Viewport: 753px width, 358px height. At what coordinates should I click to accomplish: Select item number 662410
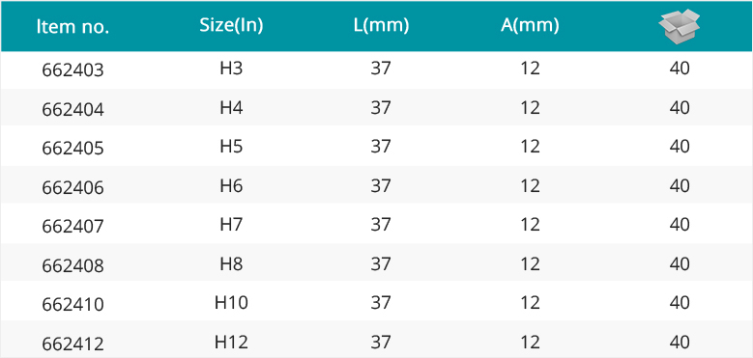tap(73, 304)
